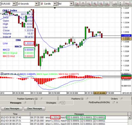The width and height of the screenshot is (132, 125).
Task: Open the Positions (1) tab
Action: pyautogui.click(x=77, y=99)
